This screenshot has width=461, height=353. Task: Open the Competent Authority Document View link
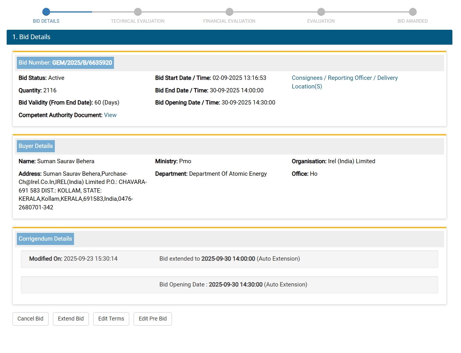tap(110, 115)
